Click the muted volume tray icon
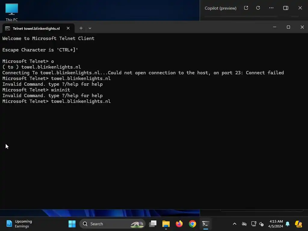The image size is (308, 231). (x=261, y=224)
